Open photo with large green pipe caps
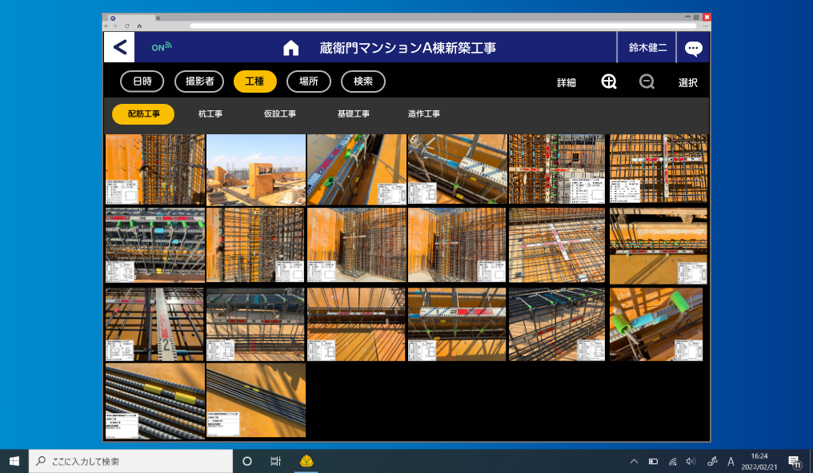The image size is (813, 473). (656, 324)
